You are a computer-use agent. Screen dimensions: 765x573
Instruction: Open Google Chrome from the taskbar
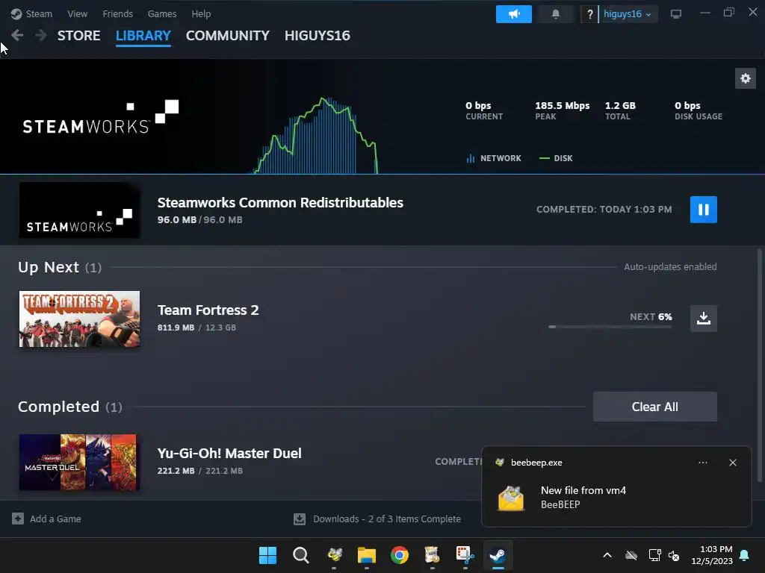pyautogui.click(x=400, y=555)
